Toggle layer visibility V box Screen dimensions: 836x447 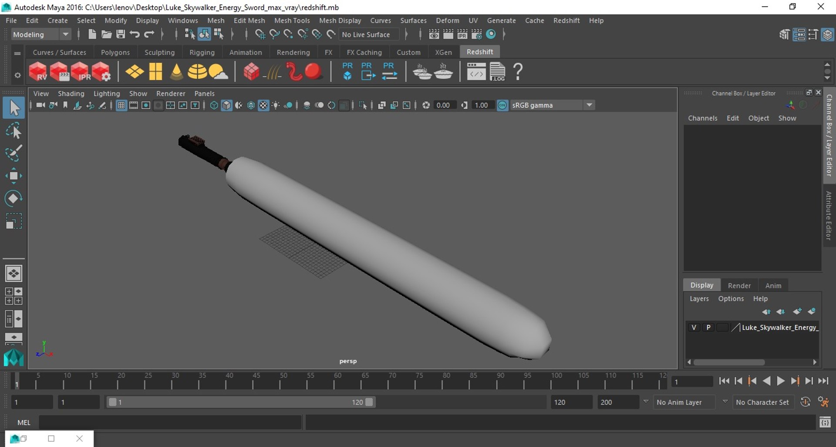(694, 327)
